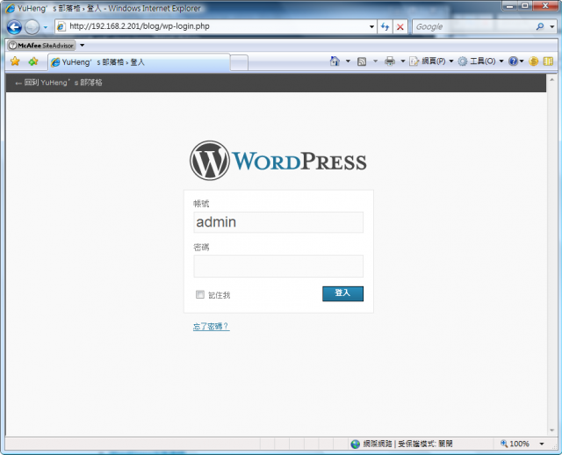The image size is (562, 455).
Task: Expand the feeds dropdown arrow
Action: coord(375,61)
